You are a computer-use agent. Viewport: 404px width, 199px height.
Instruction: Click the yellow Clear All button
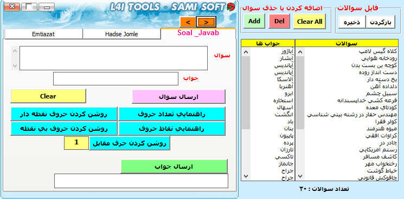coord(310,22)
